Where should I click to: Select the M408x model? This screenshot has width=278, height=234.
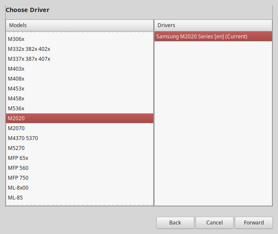(x=16, y=78)
